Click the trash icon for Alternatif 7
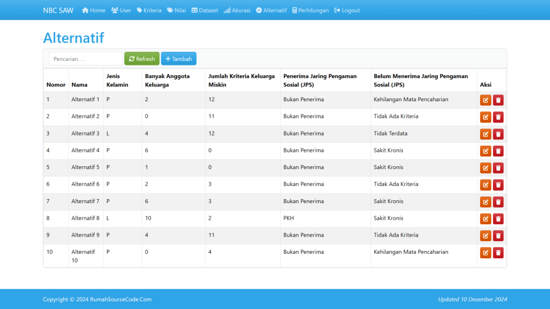The height and width of the screenshot is (309, 550). click(x=498, y=202)
